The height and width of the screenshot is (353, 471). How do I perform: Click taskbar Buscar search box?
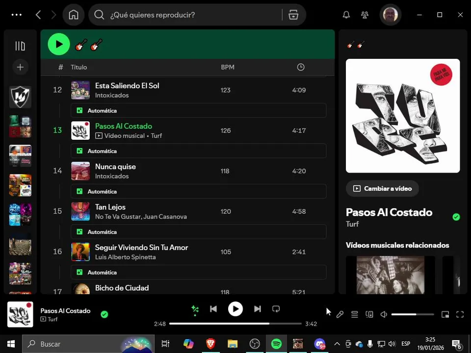tap(88, 344)
